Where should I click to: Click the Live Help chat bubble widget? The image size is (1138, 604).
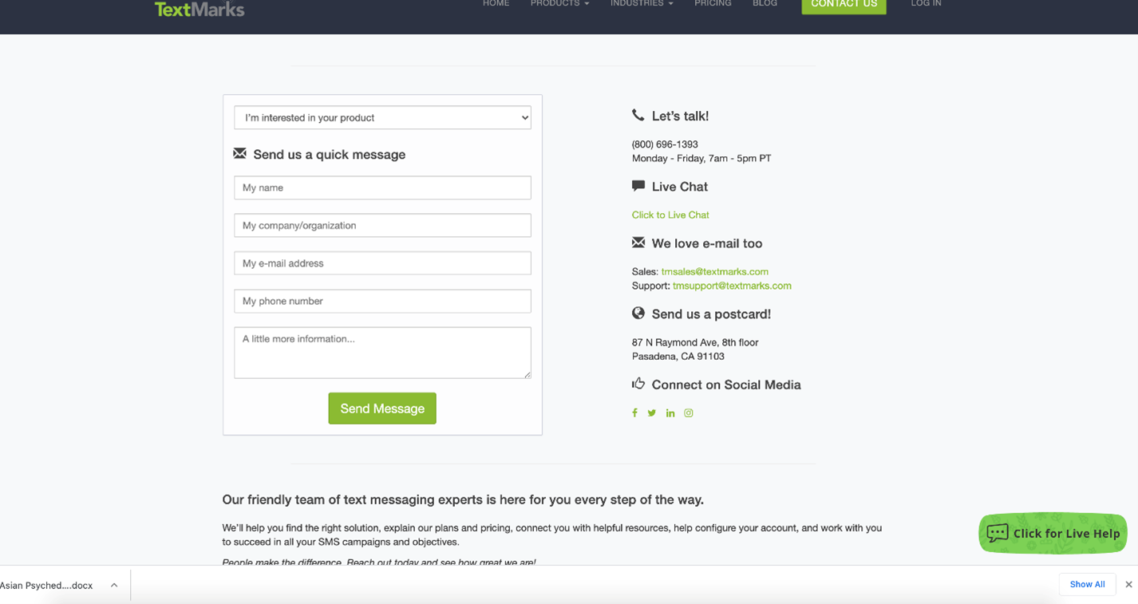tap(1053, 533)
